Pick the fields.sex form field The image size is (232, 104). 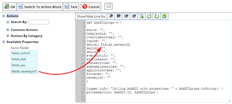24,65
